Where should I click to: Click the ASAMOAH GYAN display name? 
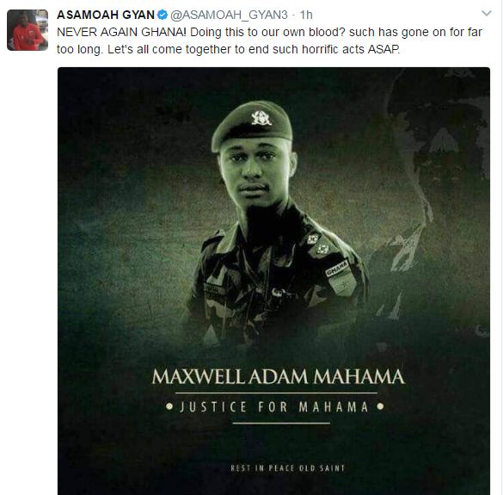[106, 15]
